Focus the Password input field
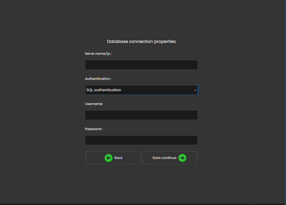Screen dimensions: 286x205 (x=141, y=140)
